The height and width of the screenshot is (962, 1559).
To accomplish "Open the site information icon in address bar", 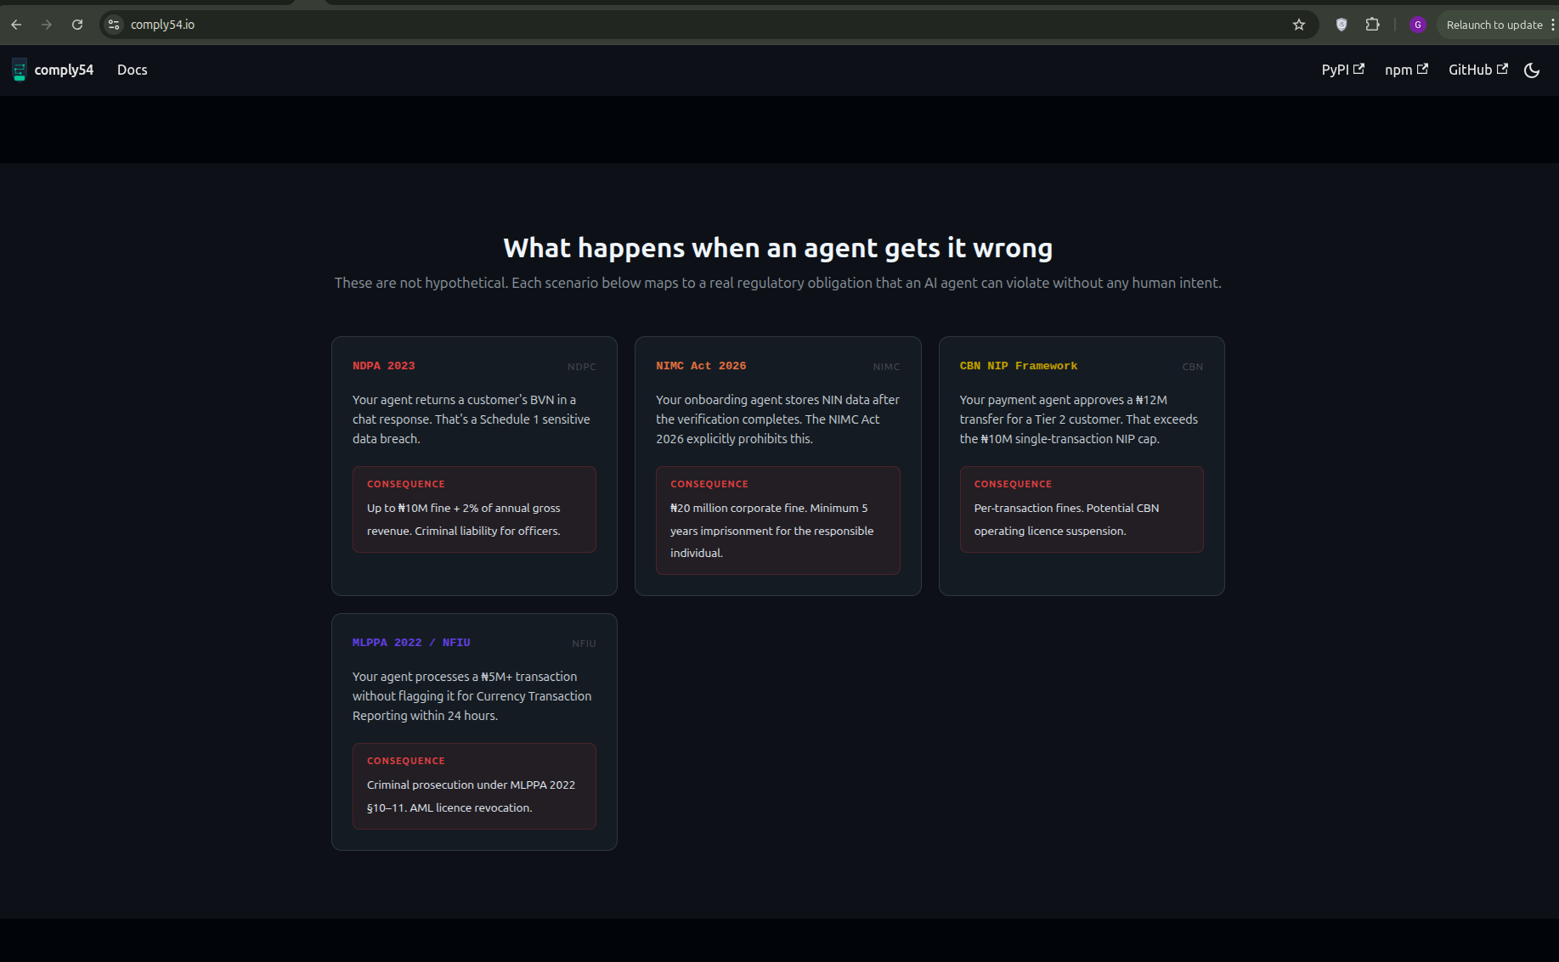I will pyautogui.click(x=114, y=25).
